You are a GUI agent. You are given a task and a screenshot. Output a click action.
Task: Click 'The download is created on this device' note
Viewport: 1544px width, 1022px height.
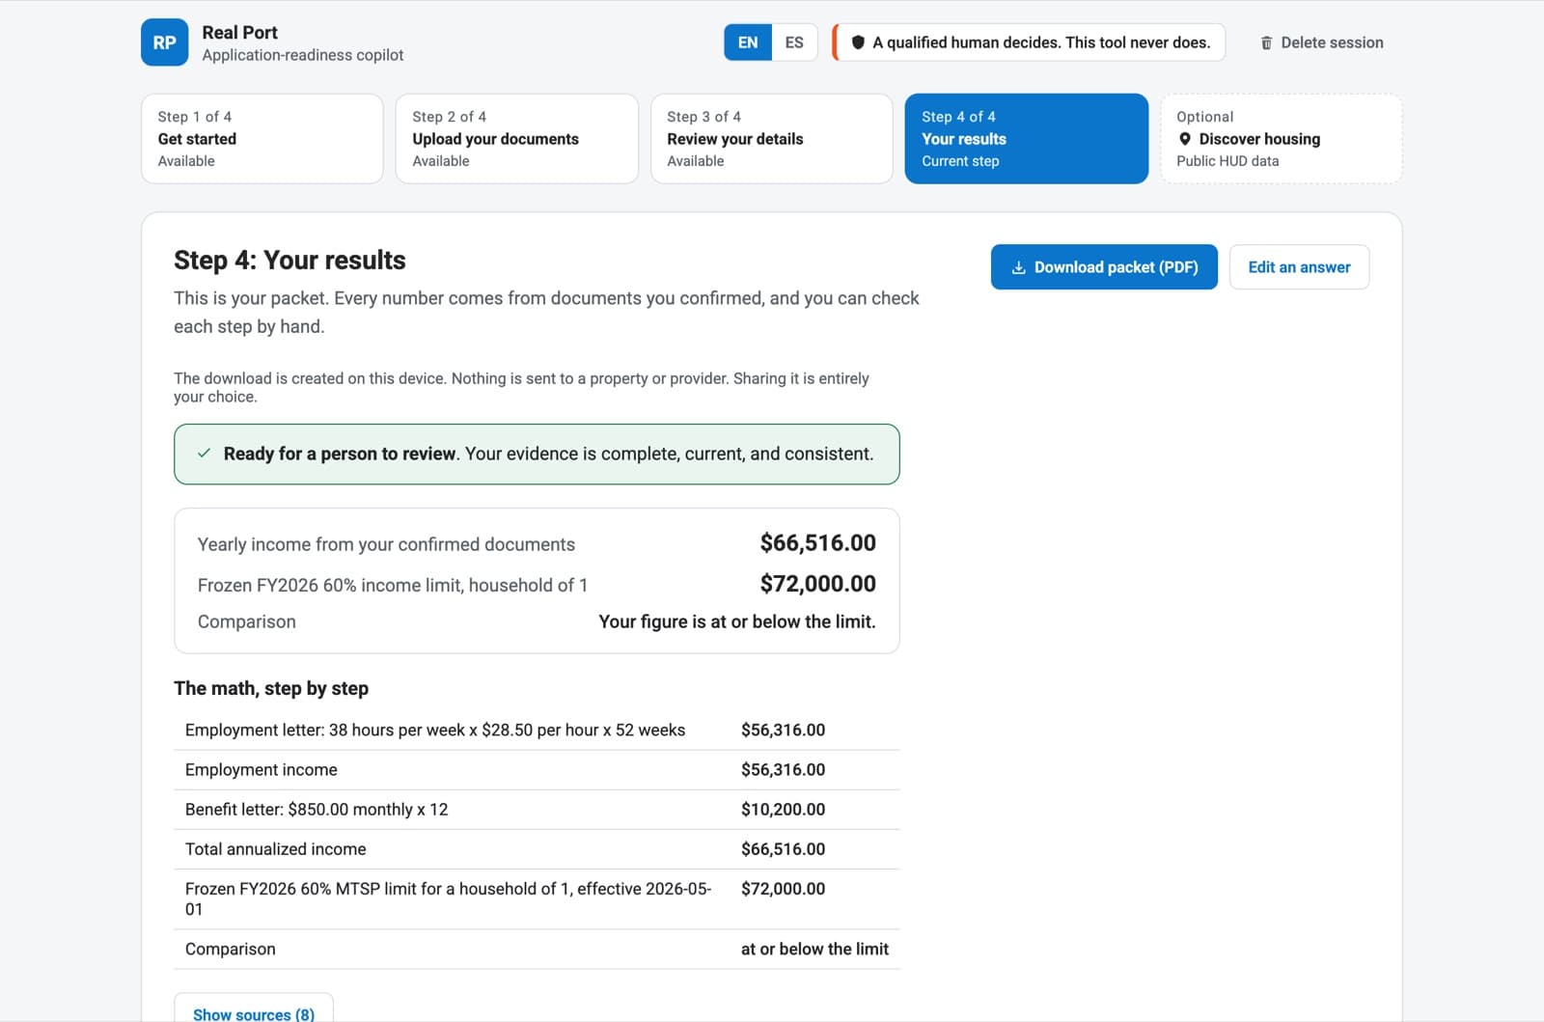[521, 387]
